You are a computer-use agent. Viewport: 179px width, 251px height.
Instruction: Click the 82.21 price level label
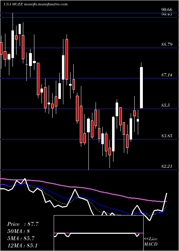pyautogui.click(x=167, y=166)
